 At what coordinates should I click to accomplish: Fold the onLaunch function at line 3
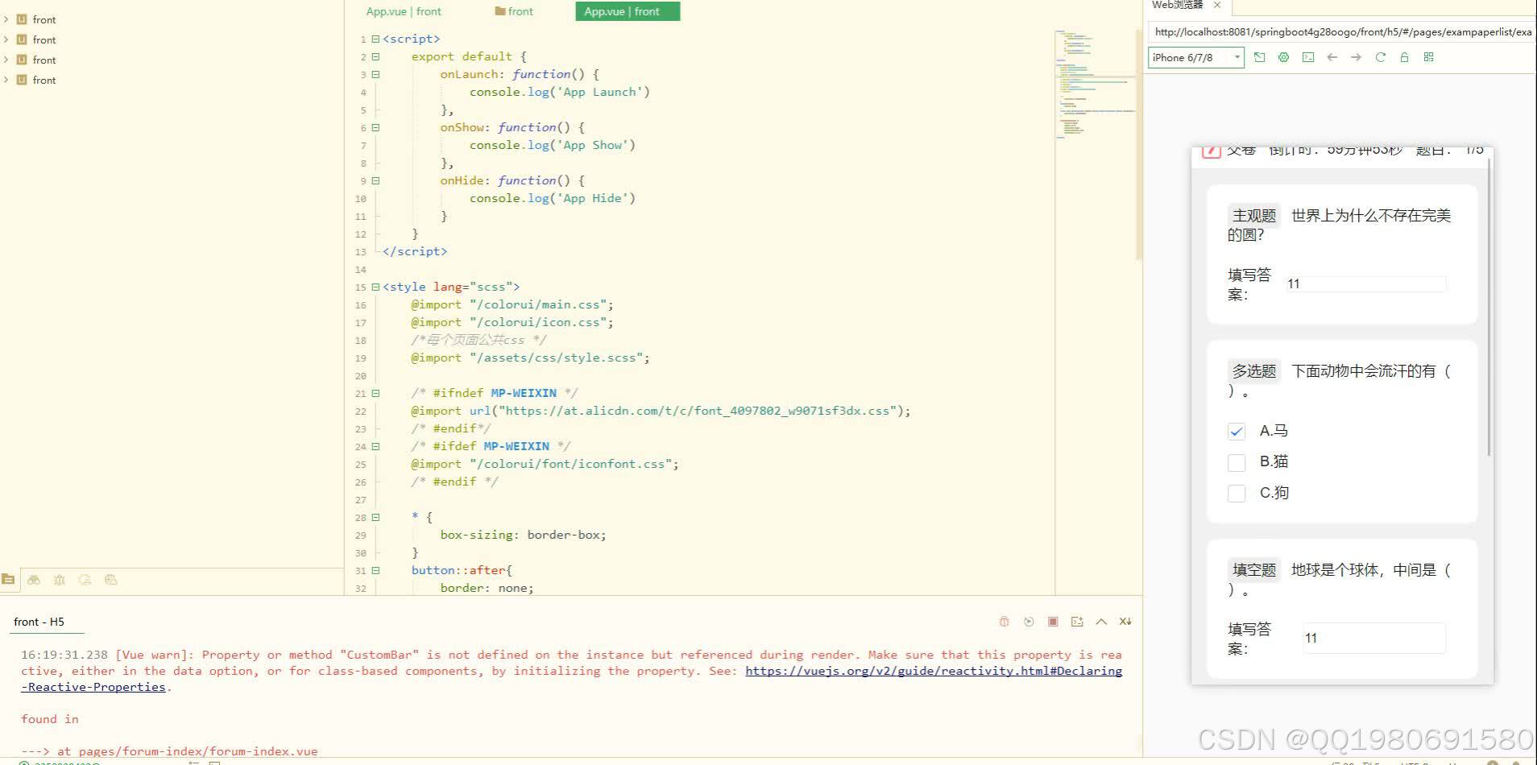click(375, 74)
